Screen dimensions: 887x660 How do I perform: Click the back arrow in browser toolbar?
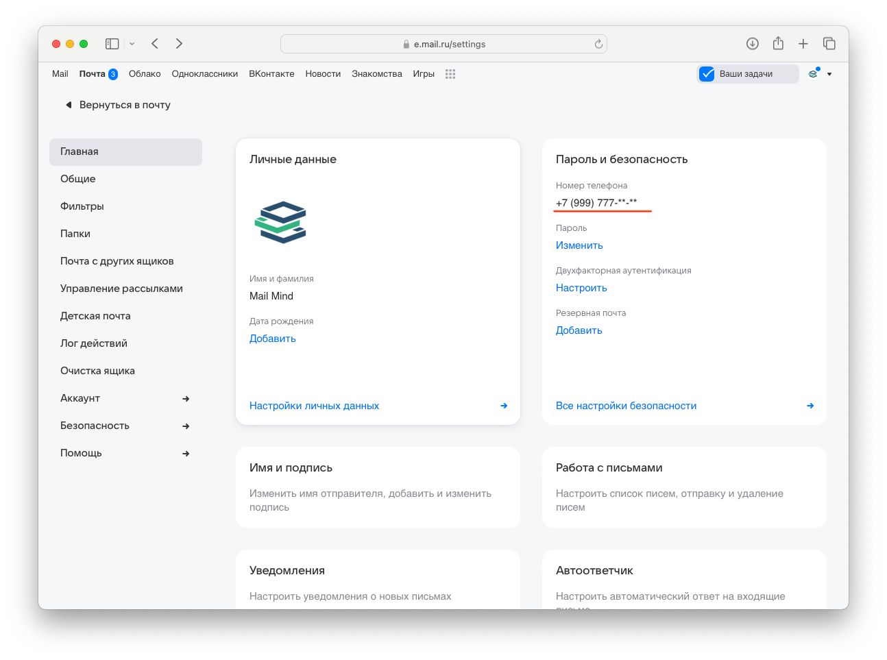point(155,44)
